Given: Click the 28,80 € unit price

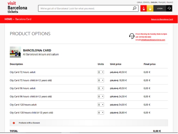Looking at the screenshot, I should pyautogui.click(x=123, y=113).
